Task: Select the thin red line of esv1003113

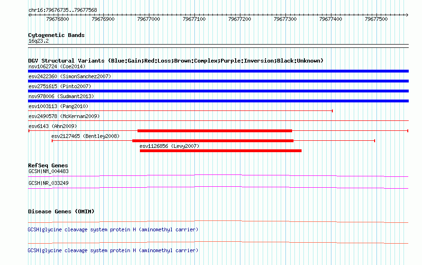Action: [180, 110]
